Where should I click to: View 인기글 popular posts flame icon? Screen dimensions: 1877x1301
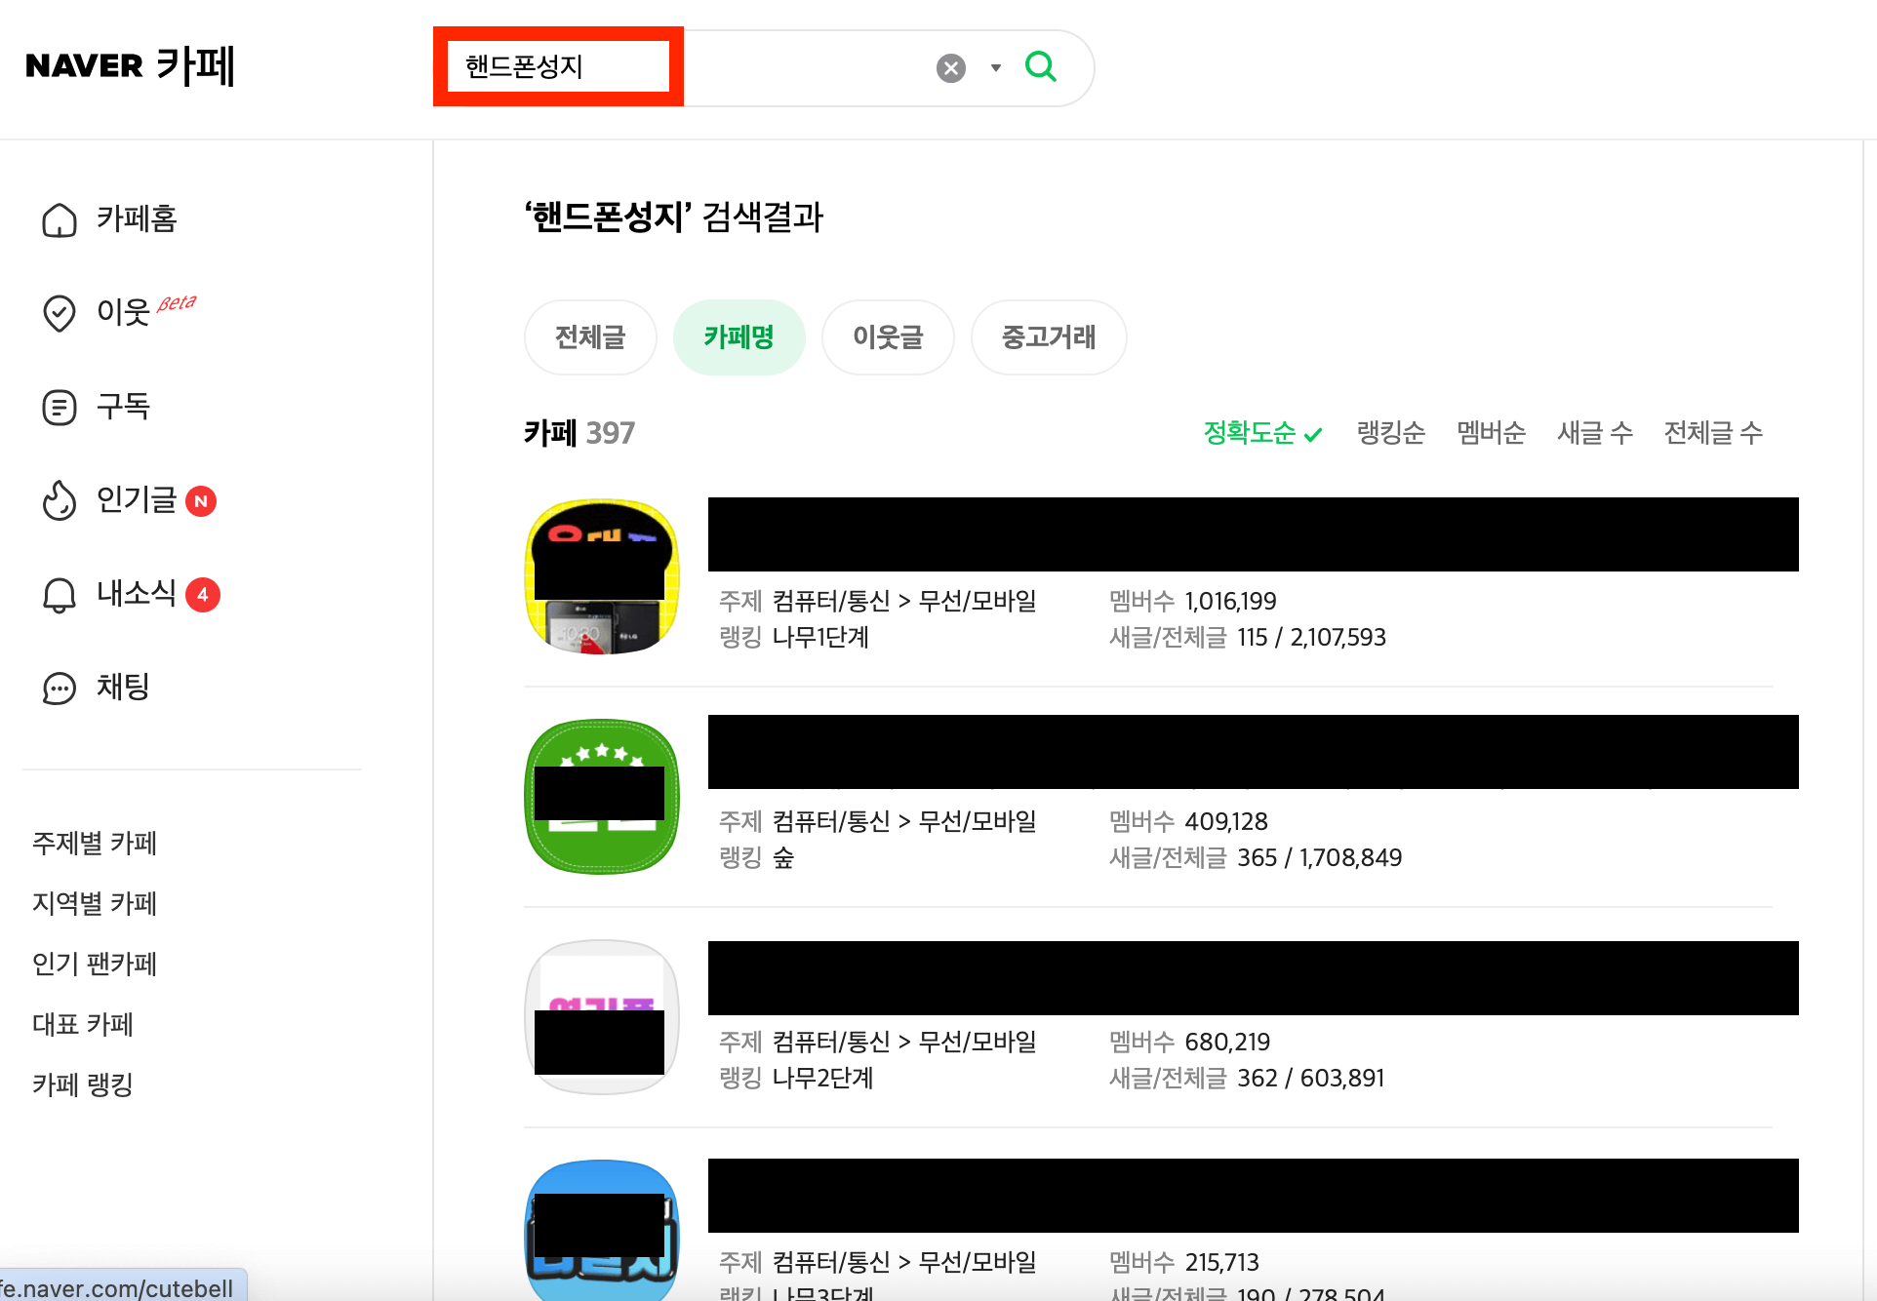point(59,500)
